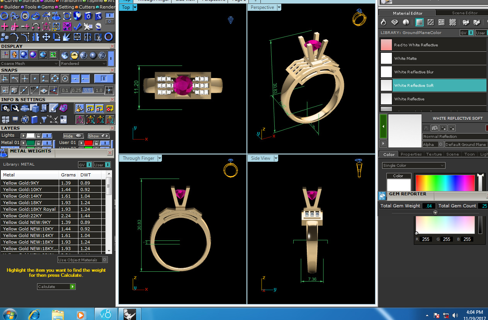
Task: Select the blue checkmark tool icon
Action: (78, 26)
